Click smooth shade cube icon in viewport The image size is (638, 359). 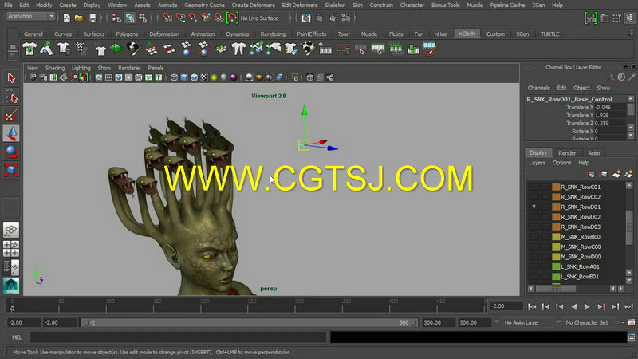(x=184, y=77)
